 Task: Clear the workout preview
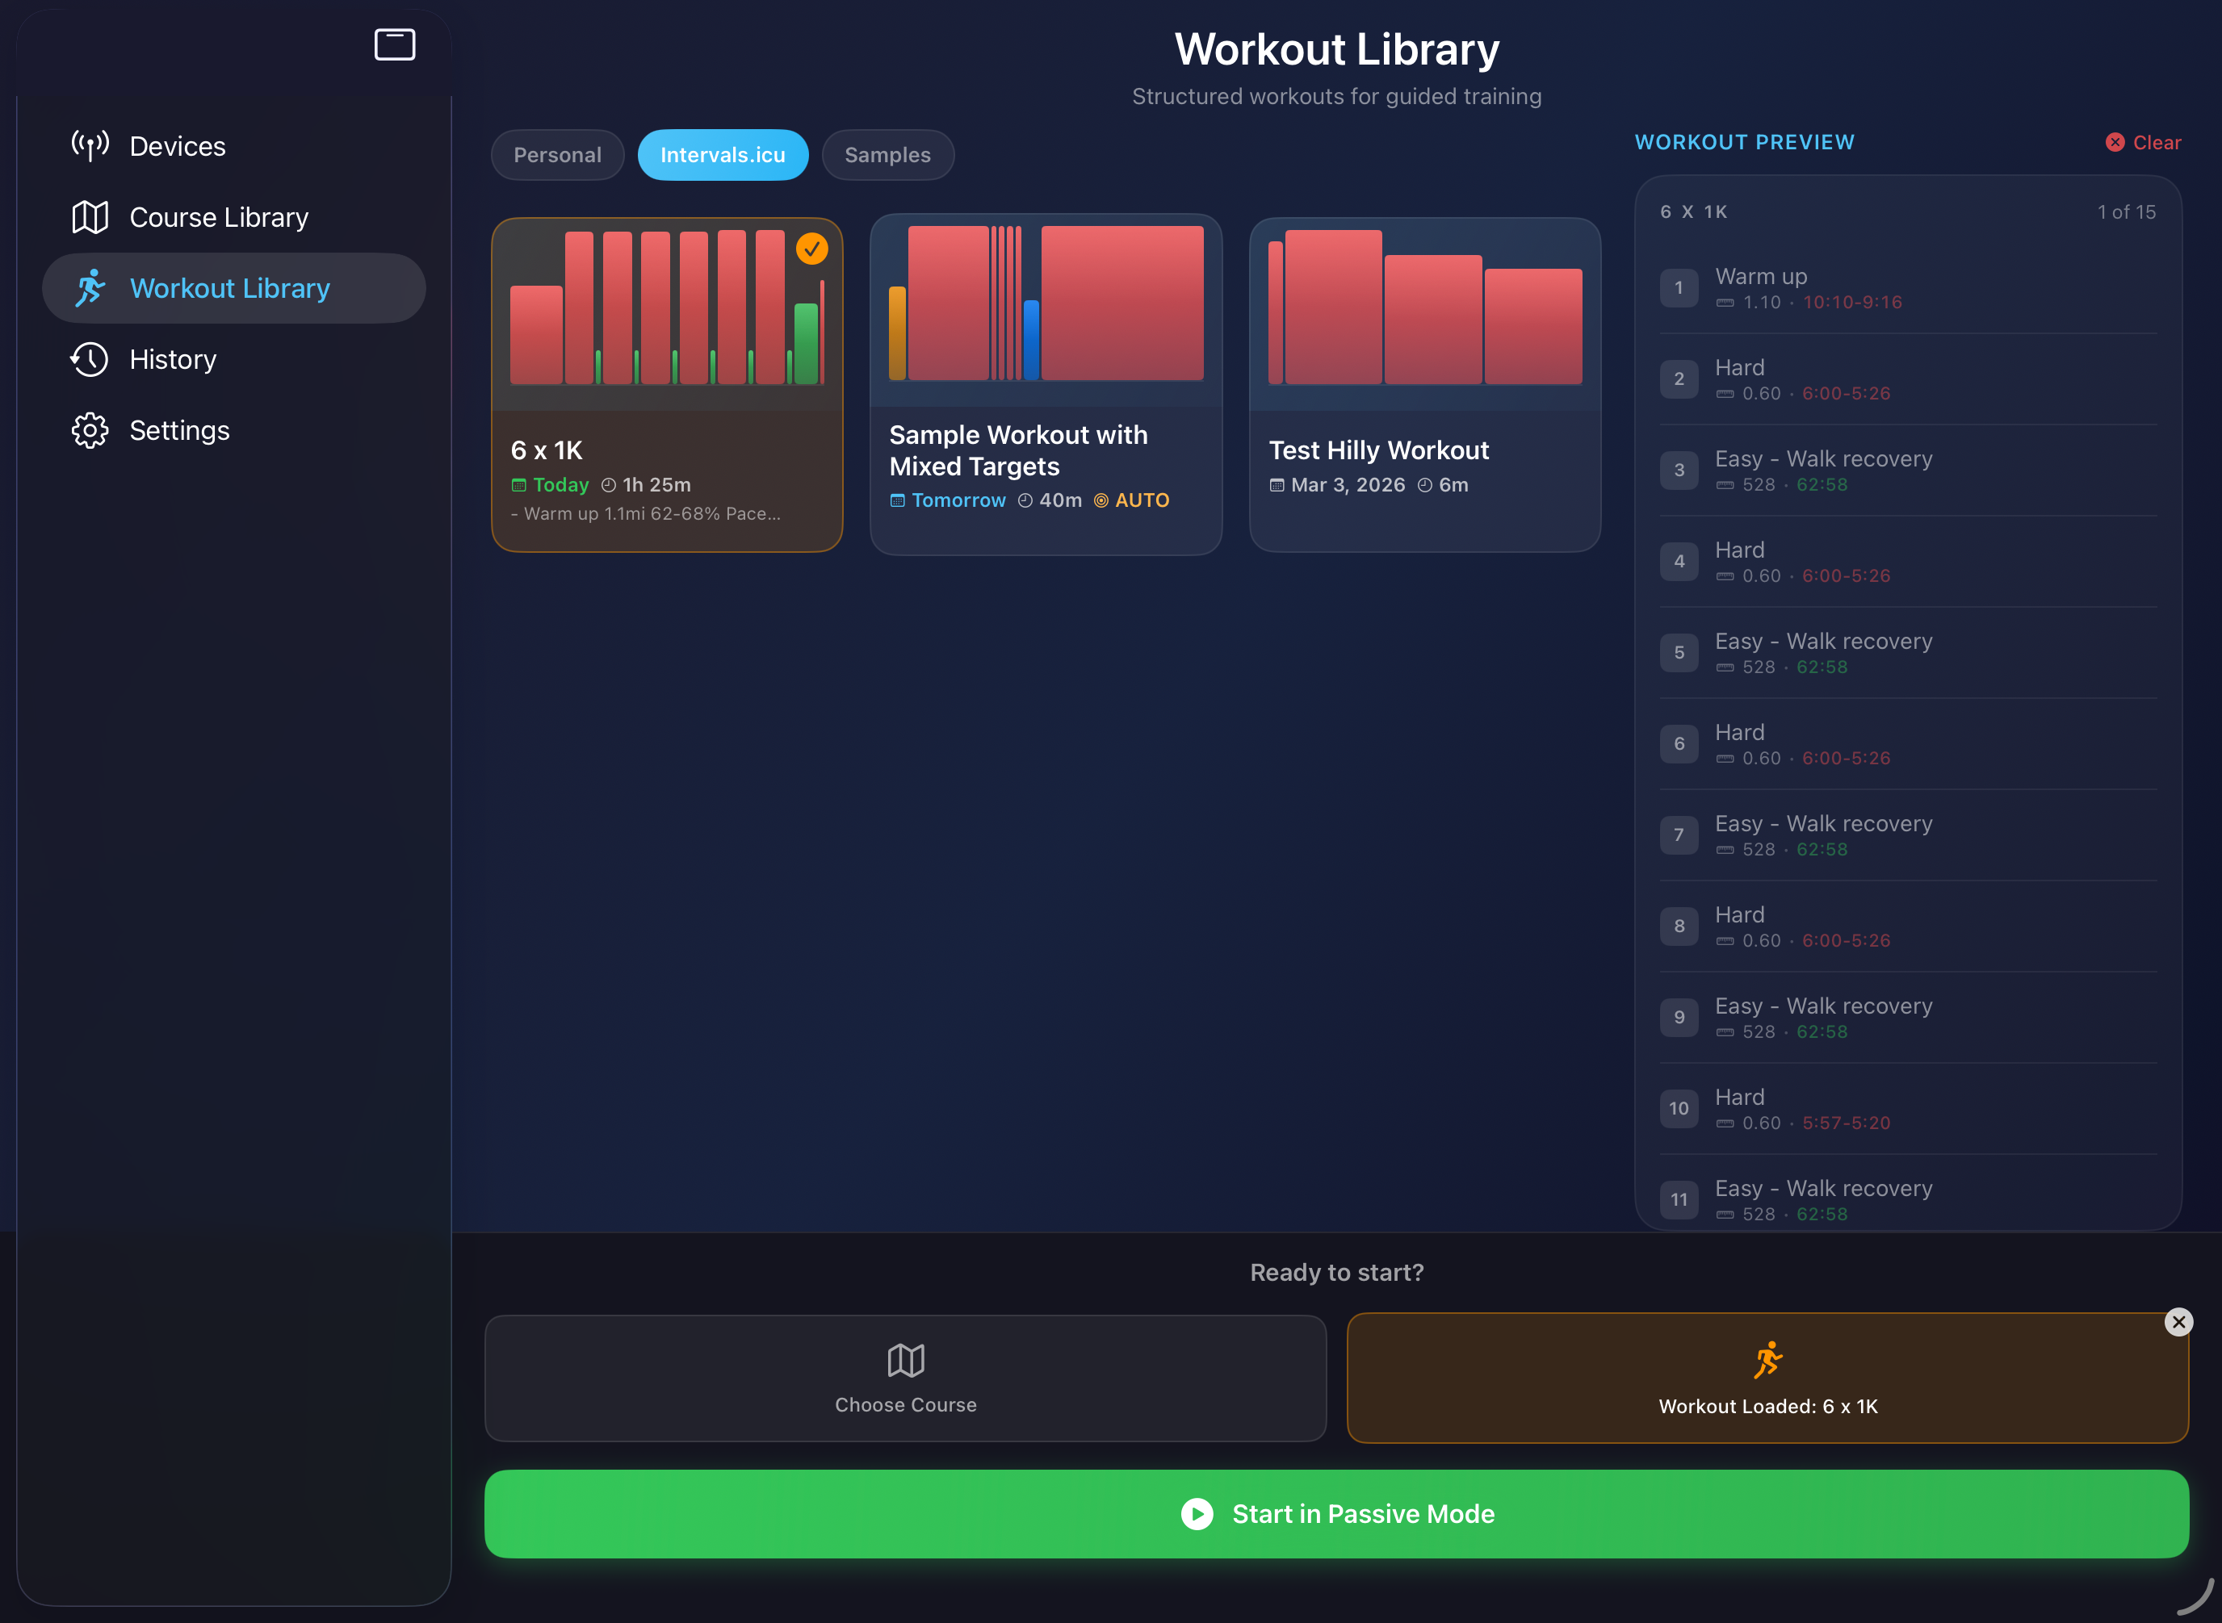click(2142, 141)
